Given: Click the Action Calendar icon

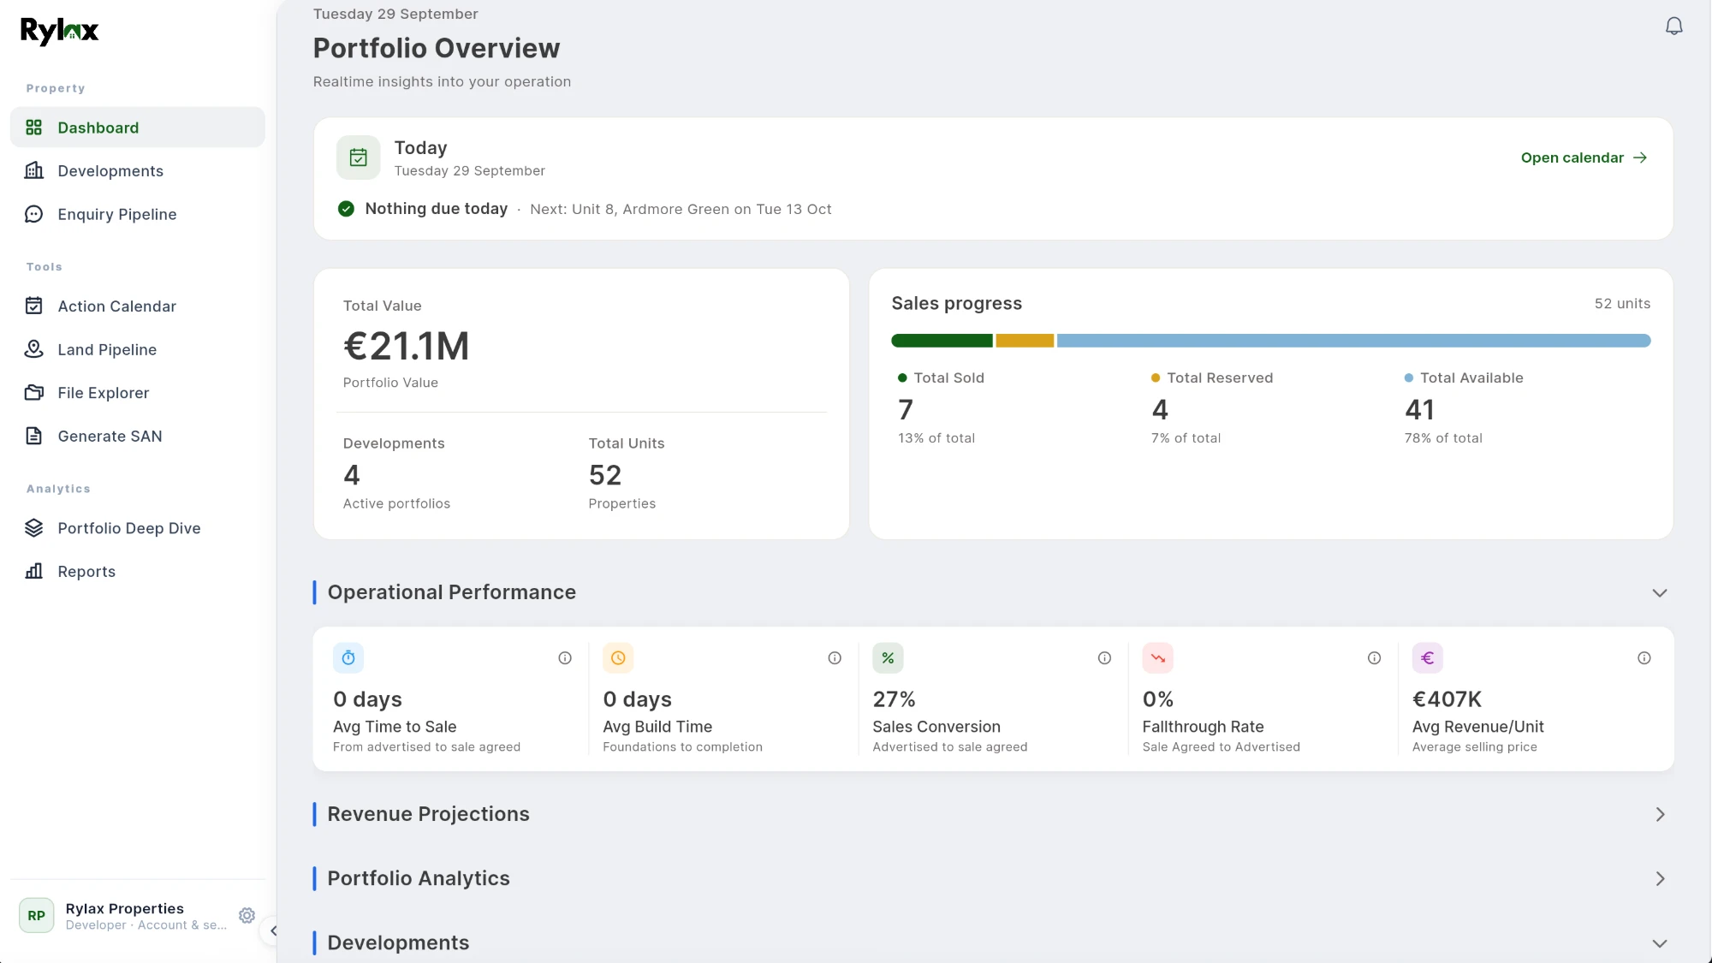Looking at the screenshot, I should pyautogui.click(x=34, y=306).
